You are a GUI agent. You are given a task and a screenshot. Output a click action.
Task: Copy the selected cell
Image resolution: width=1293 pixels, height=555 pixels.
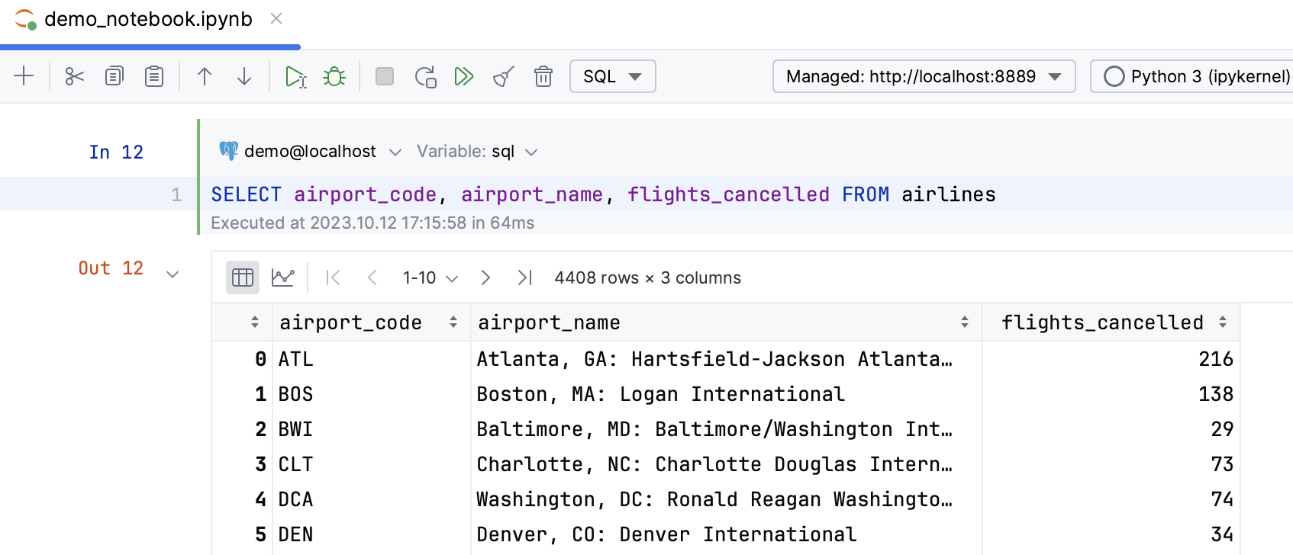114,76
